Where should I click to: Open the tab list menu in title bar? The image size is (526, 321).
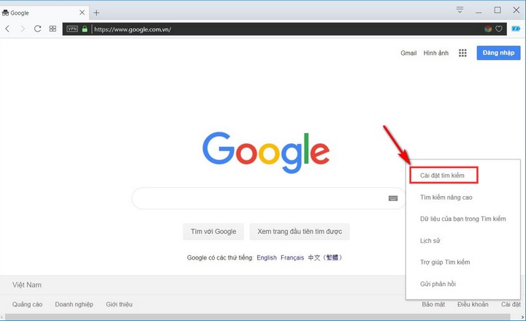460,10
